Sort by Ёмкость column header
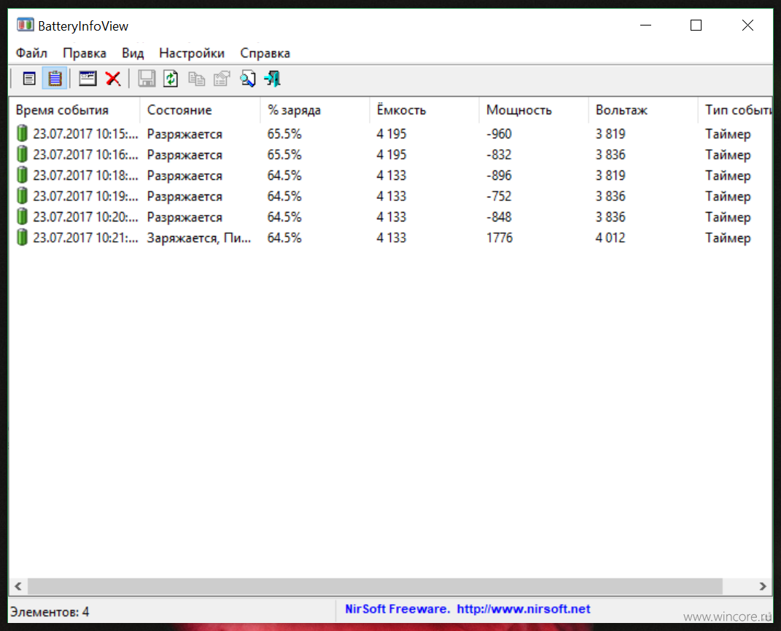The height and width of the screenshot is (631, 781). (x=424, y=110)
